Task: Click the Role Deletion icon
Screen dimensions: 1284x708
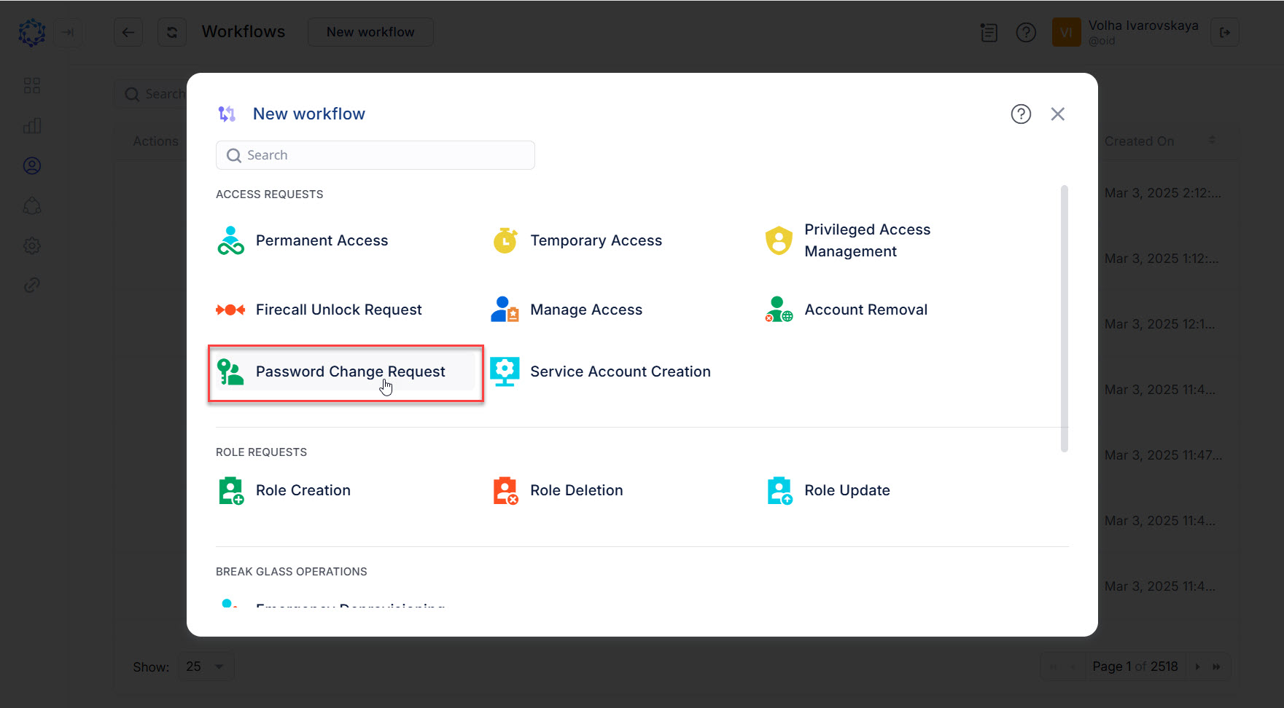Action: (505, 490)
